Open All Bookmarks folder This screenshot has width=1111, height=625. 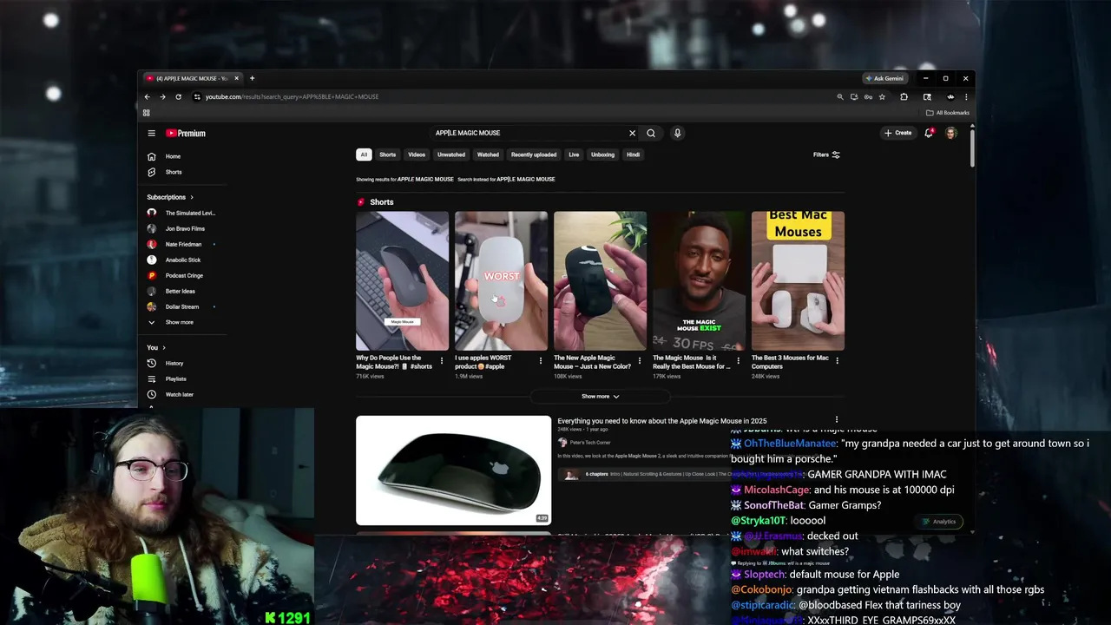948,113
